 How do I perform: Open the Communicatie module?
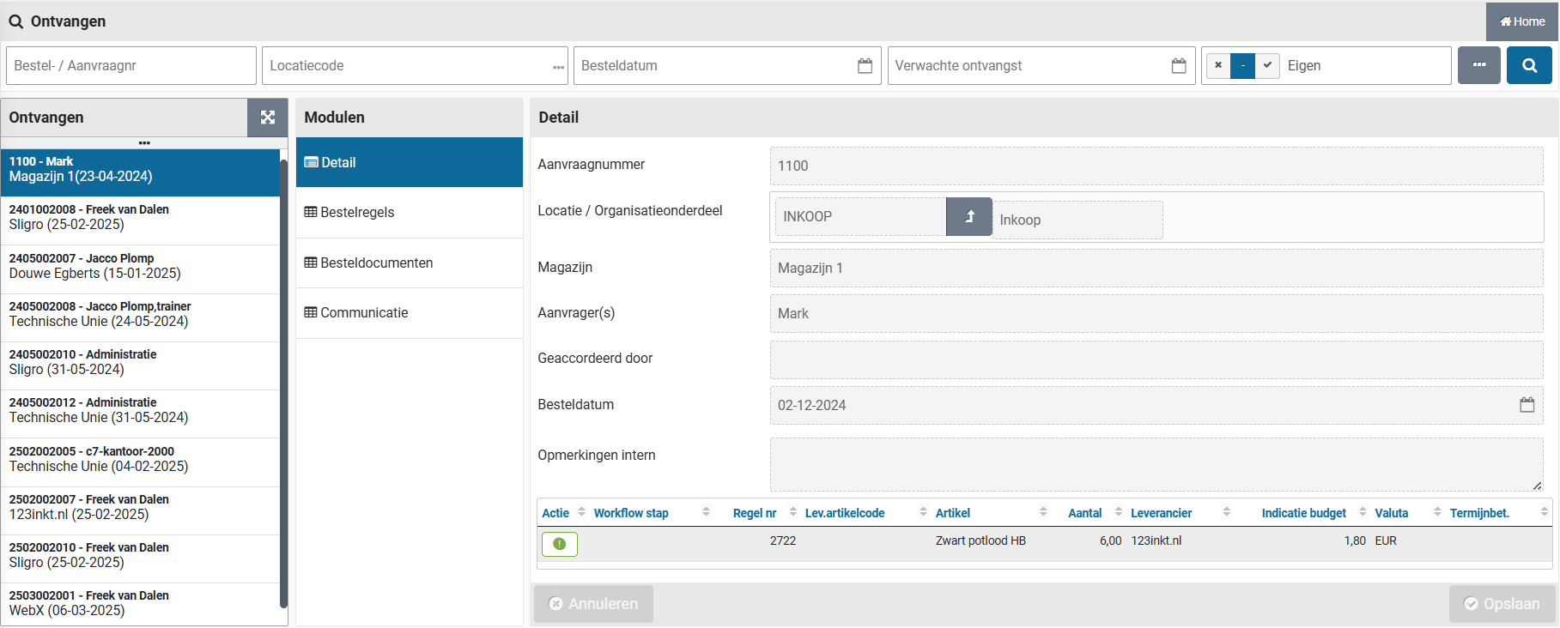(364, 313)
